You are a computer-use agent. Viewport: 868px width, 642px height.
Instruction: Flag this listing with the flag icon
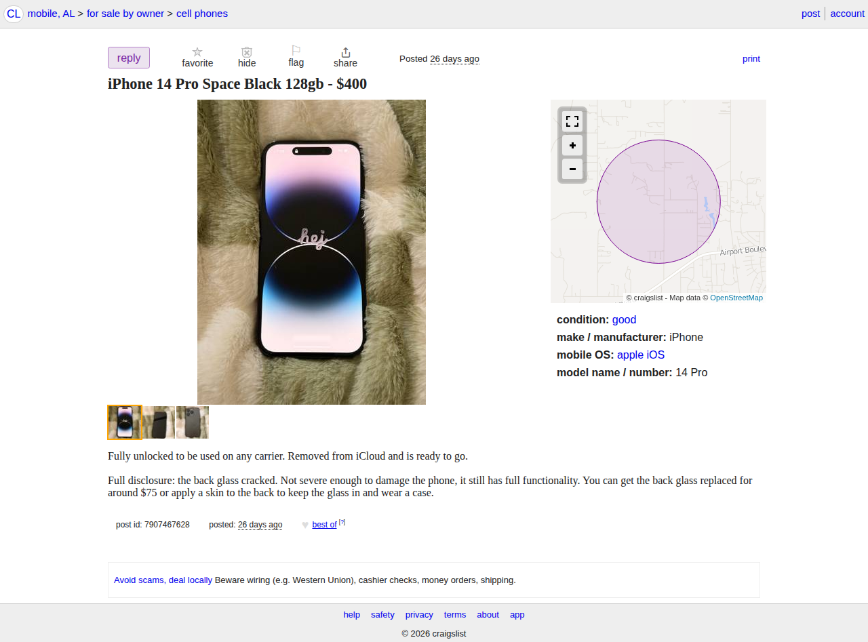pyautogui.click(x=296, y=51)
